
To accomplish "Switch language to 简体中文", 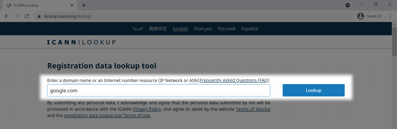I will 158,29.
